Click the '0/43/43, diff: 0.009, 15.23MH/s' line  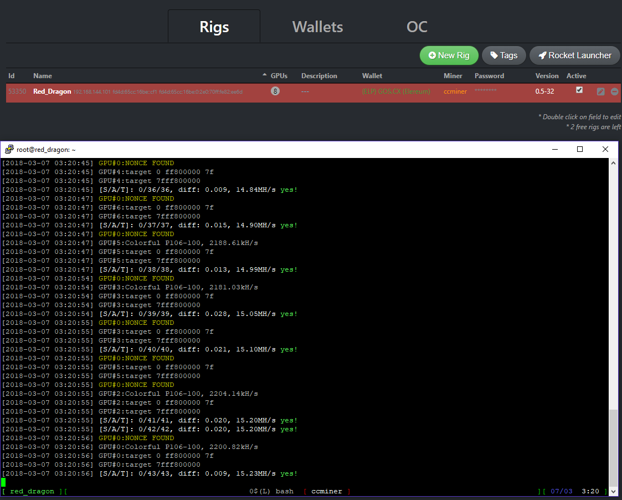(150, 473)
